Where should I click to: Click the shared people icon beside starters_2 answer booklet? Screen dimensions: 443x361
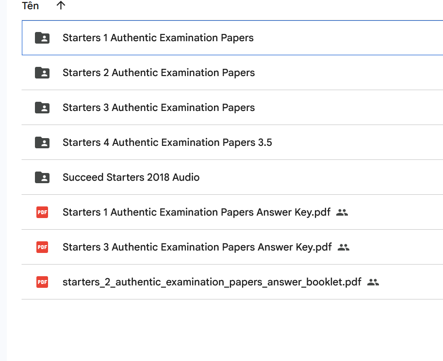373,282
